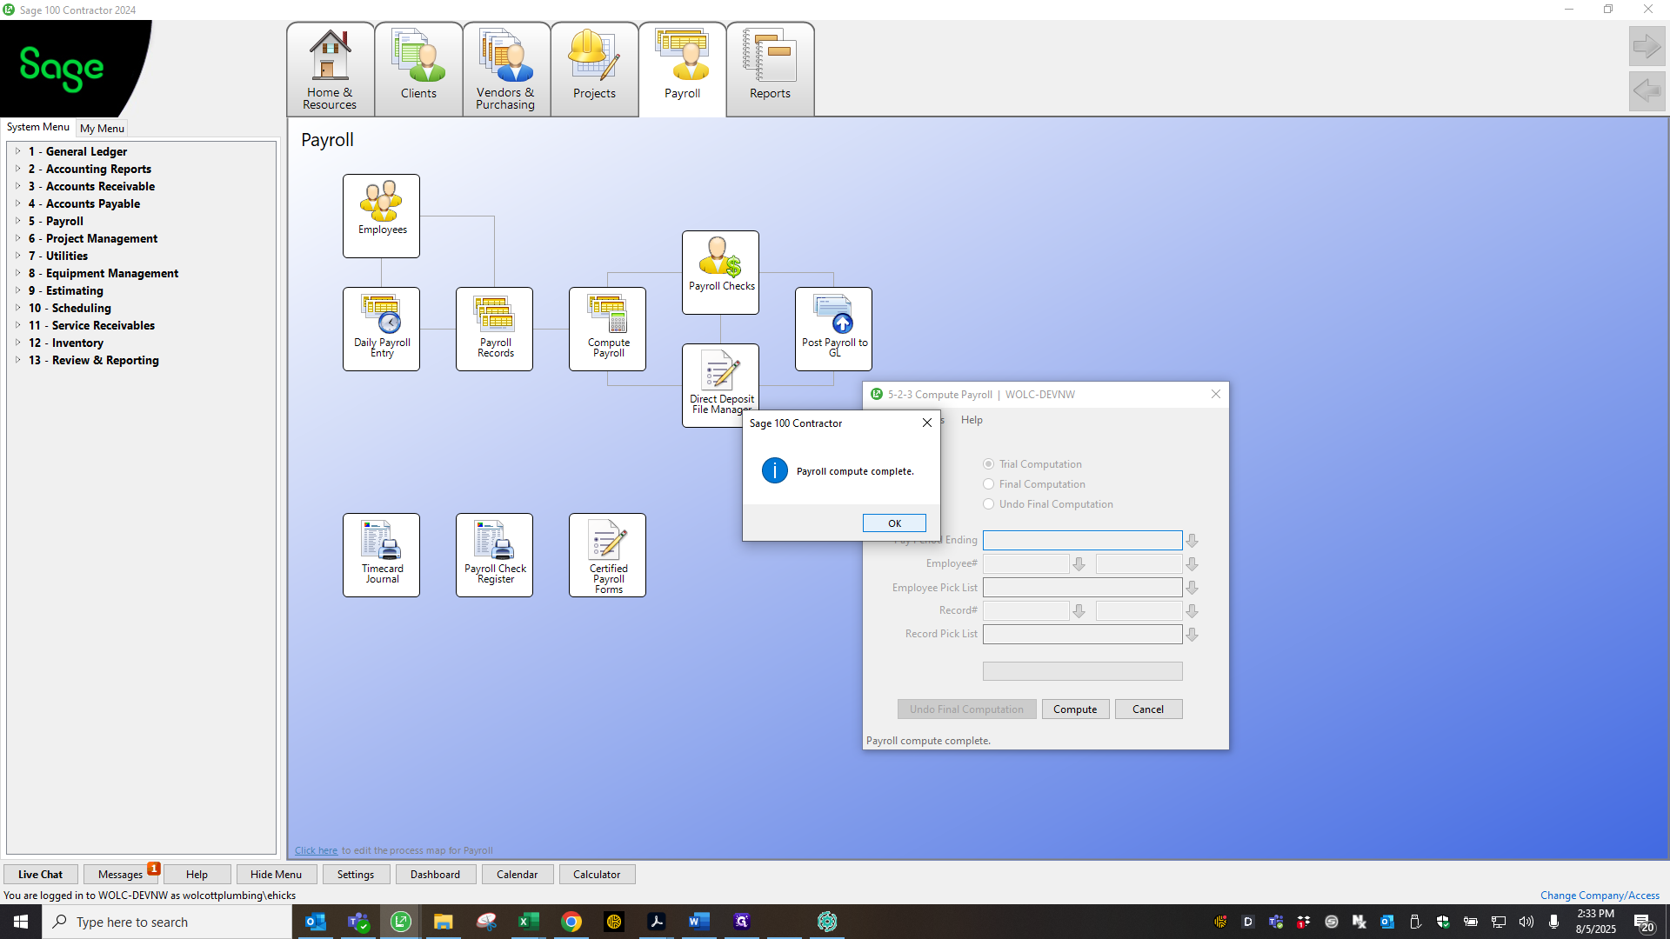1670x939 pixels.
Task: Expand 1 - General Ledger tree item
Action: [17, 151]
